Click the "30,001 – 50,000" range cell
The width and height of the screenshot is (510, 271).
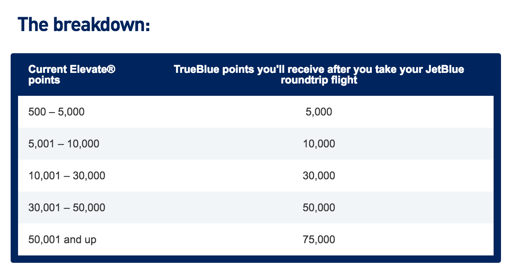[67, 208]
